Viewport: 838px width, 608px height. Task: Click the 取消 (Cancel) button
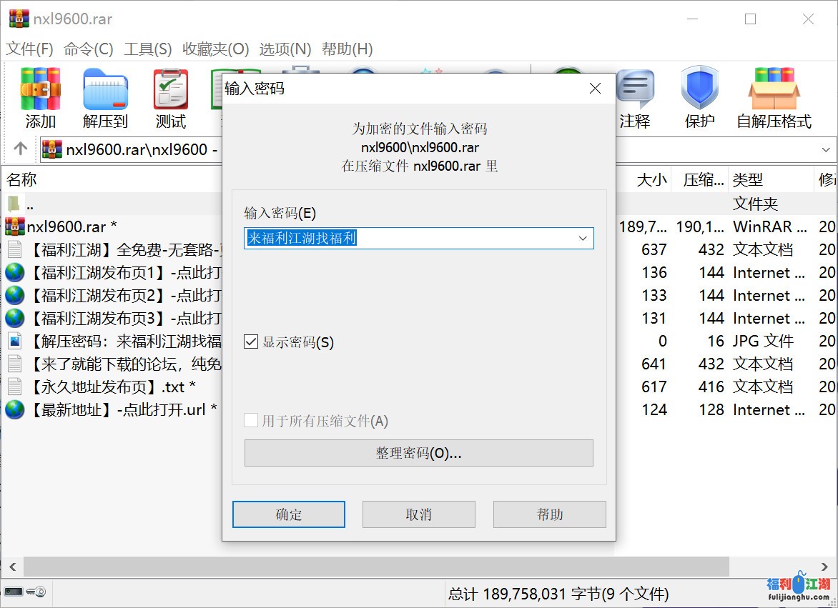[x=418, y=514]
